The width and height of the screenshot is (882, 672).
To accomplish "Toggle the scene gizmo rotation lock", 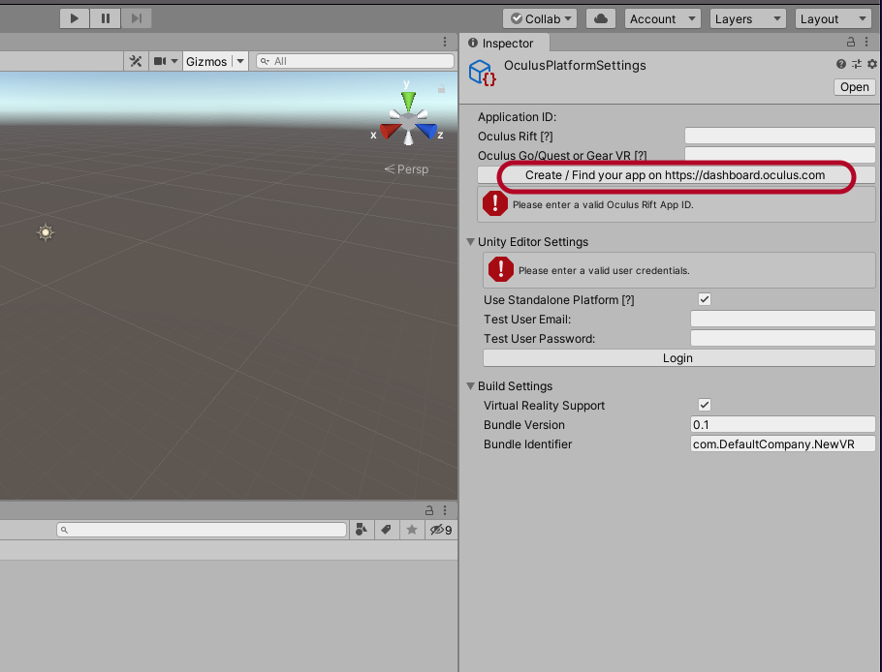I will 442,89.
